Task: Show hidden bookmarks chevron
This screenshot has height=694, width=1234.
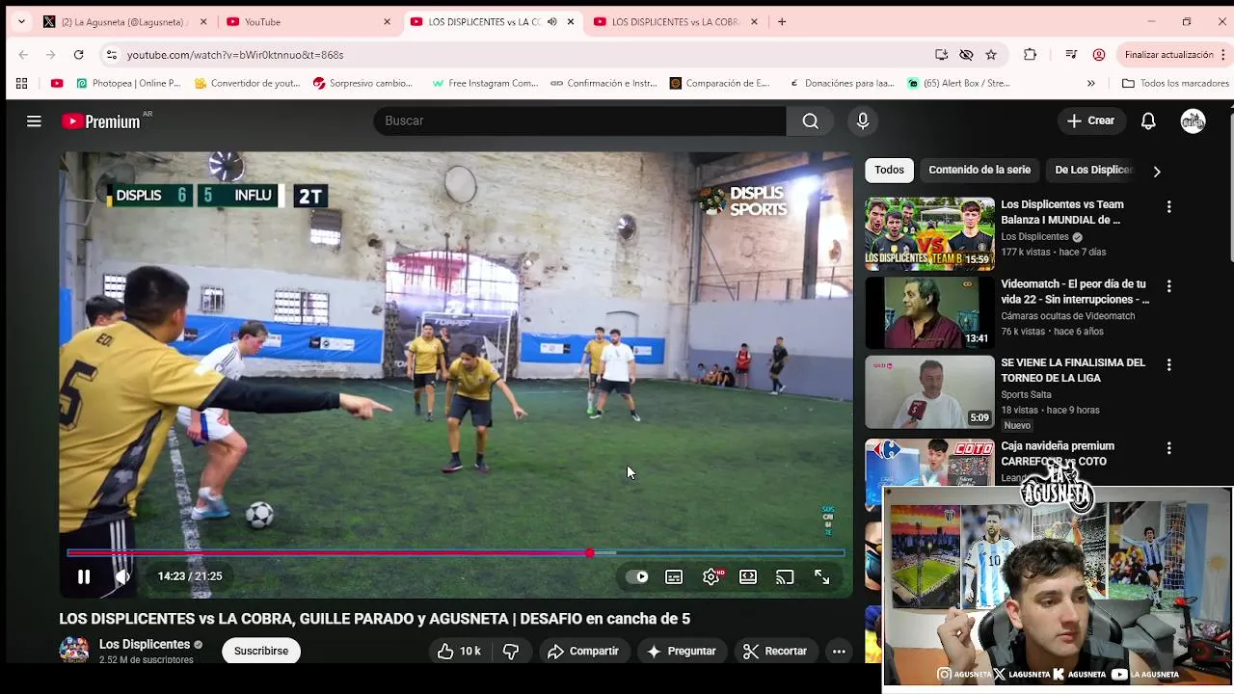Action: [1090, 83]
